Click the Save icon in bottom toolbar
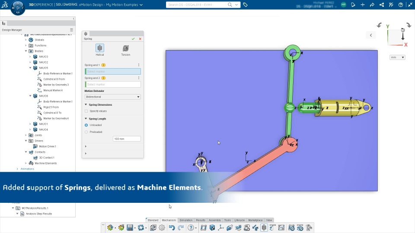The width and height of the screenshot is (415, 233). [130, 227]
